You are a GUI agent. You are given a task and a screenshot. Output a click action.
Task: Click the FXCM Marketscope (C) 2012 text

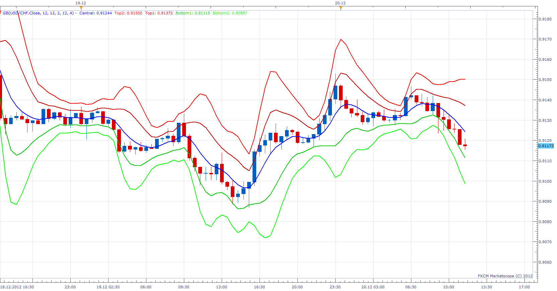point(505,276)
